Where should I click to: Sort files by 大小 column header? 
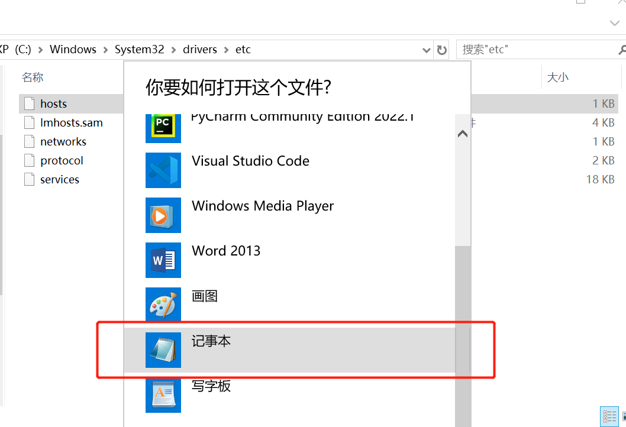[558, 77]
